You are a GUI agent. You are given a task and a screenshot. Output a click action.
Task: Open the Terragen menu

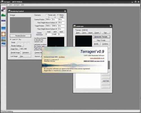tap(17, 5)
